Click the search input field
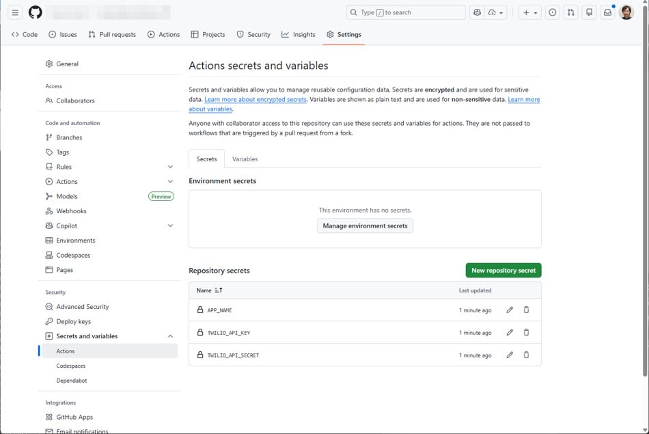The width and height of the screenshot is (649, 434). point(406,12)
